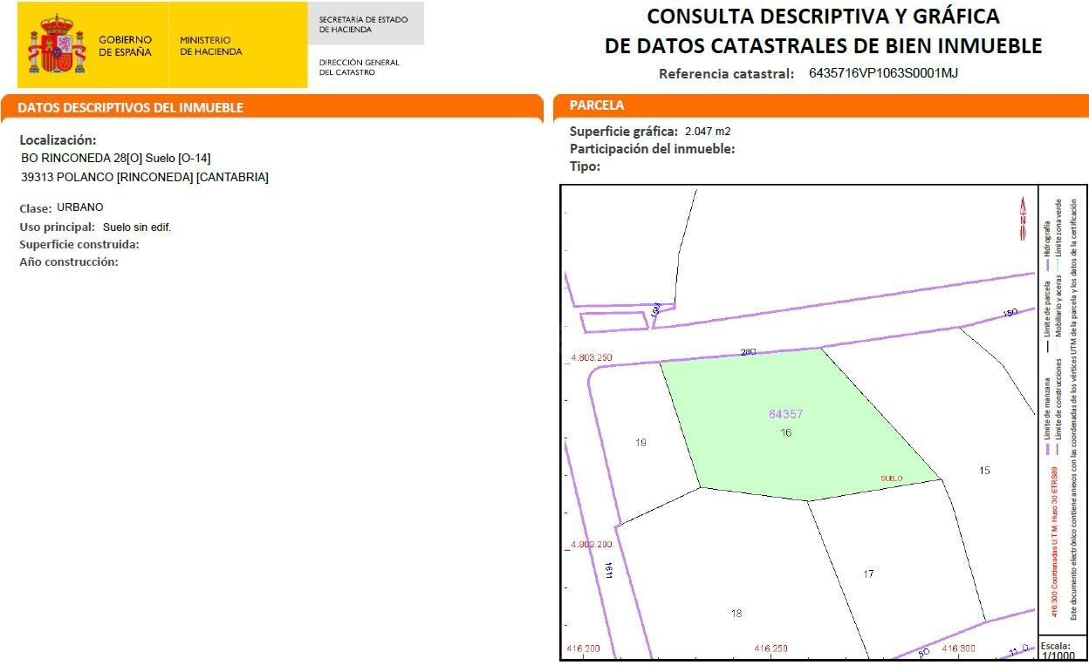Click the 'Tipo:' label
Image resolution: width=1089 pixels, height=665 pixels.
click(x=585, y=166)
